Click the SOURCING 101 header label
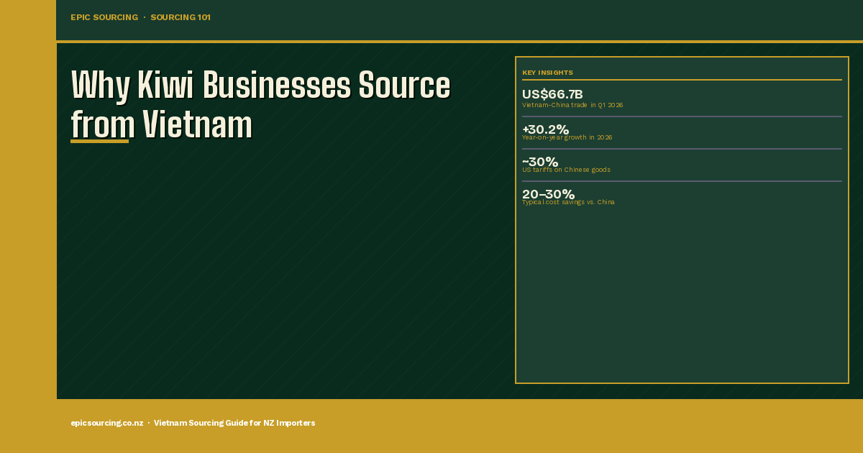 click(181, 17)
